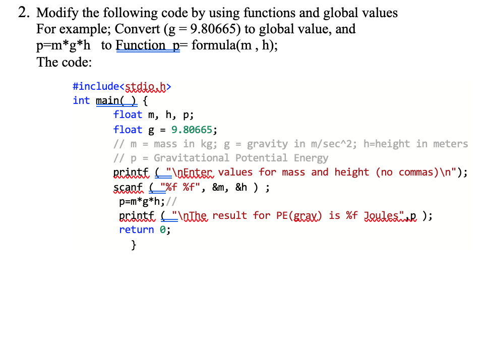The image size is (488, 343).
Task: Select the p=m*g*h formula line
Action: click(141, 201)
